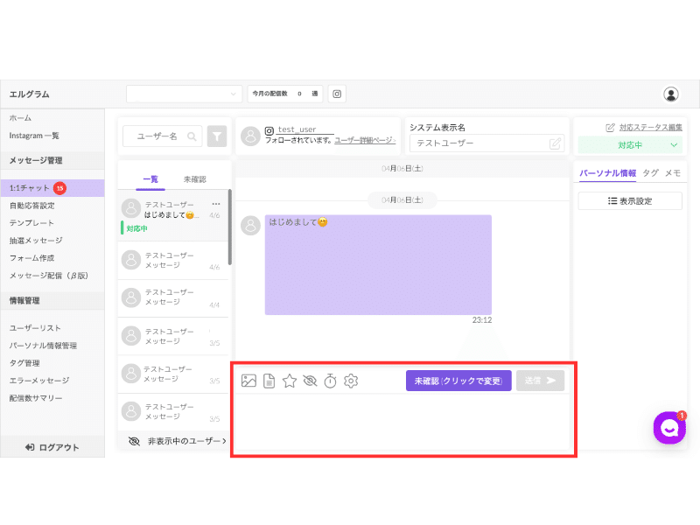Open the account selector dropdown in header
Screen dimensions: 700x525
[184, 94]
